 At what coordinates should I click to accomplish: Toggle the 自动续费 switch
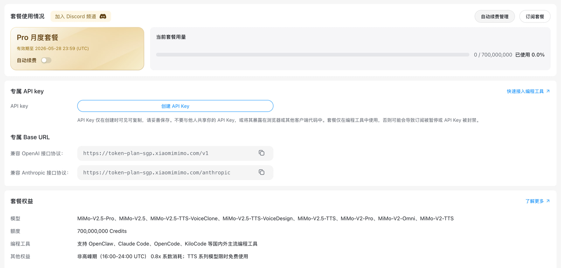point(46,60)
